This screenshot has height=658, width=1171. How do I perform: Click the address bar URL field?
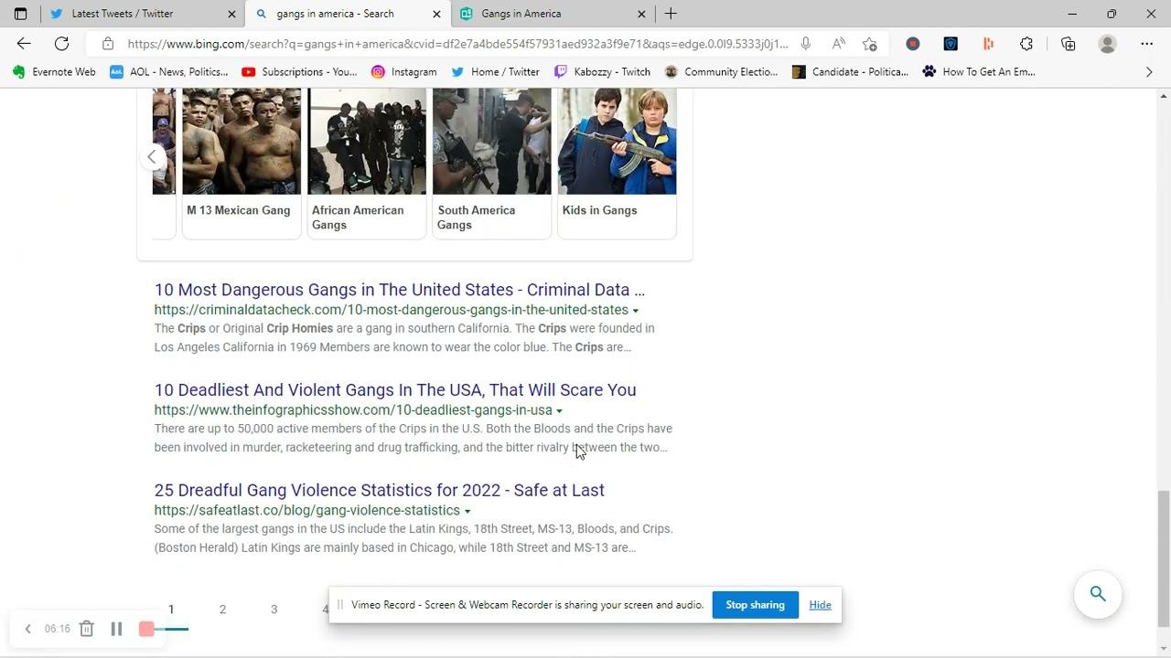click(x=457, y=44)
